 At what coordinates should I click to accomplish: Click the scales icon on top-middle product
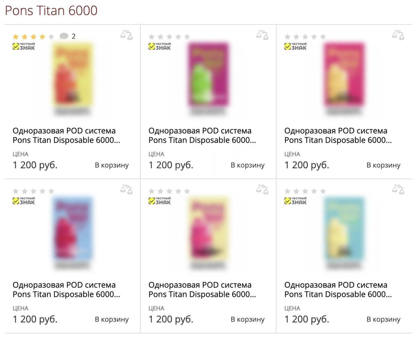click(263, 35)
